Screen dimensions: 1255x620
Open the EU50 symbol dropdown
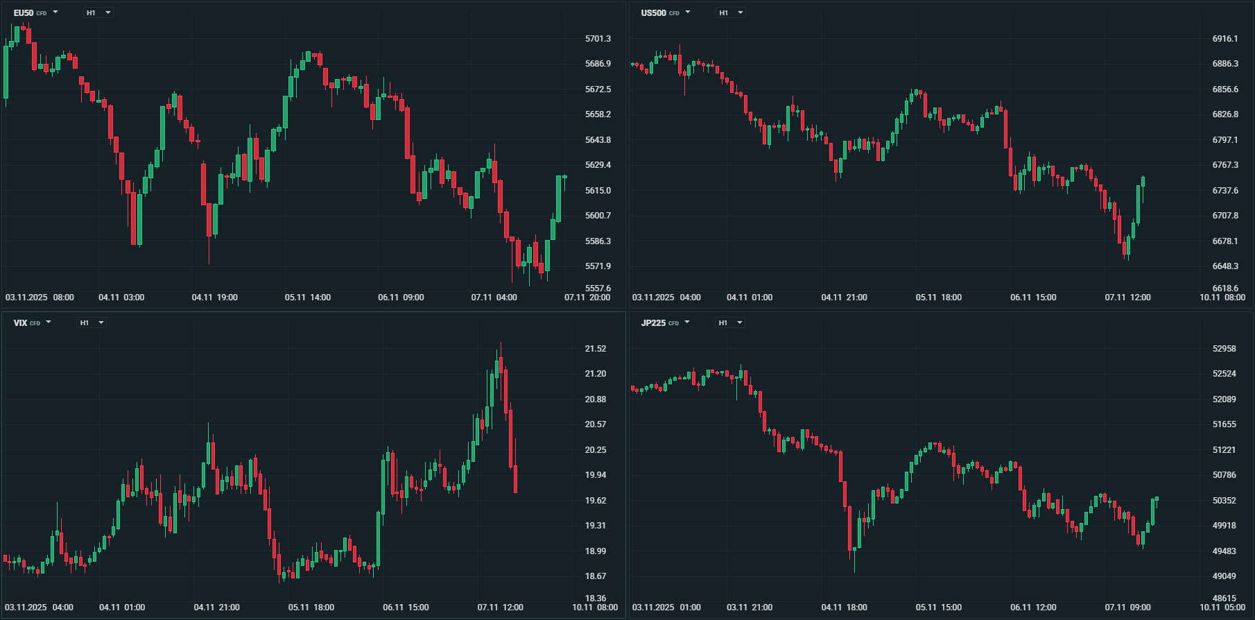click(x=36, y=12)
